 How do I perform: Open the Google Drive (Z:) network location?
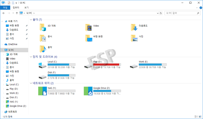88,91
